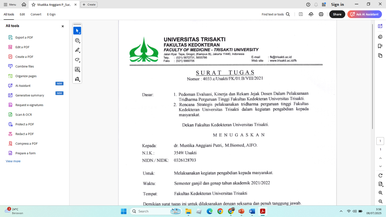386x217 pixels.
Task: Choose the Select arrow tool
Action: tap(77, 31)
